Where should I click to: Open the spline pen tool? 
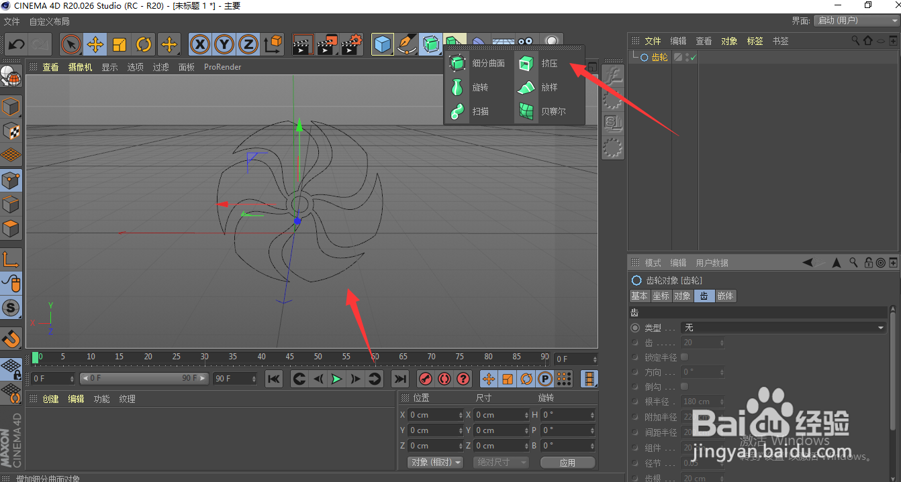(x=407, y=45)
